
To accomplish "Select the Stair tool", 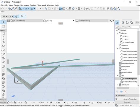I will tap(3, 58).
